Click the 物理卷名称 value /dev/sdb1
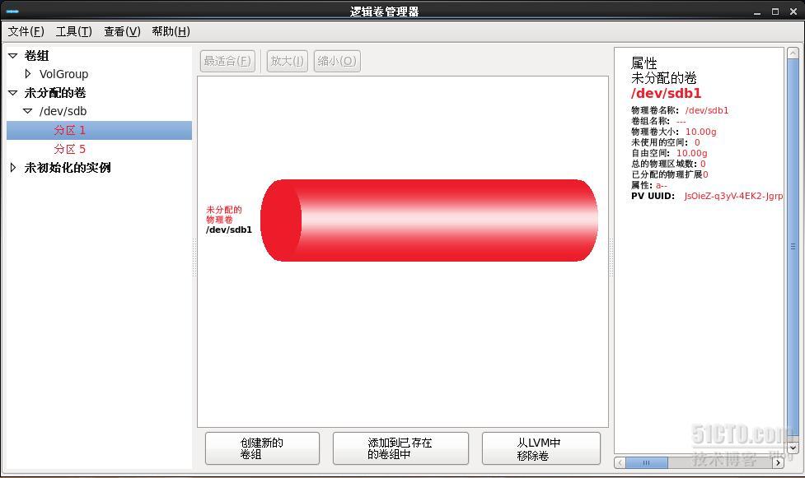 706,110
